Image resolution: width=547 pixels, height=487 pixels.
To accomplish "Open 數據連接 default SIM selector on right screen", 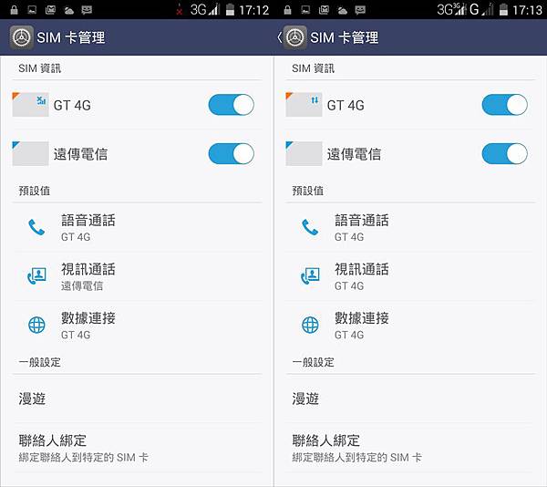I will (410, 325).
